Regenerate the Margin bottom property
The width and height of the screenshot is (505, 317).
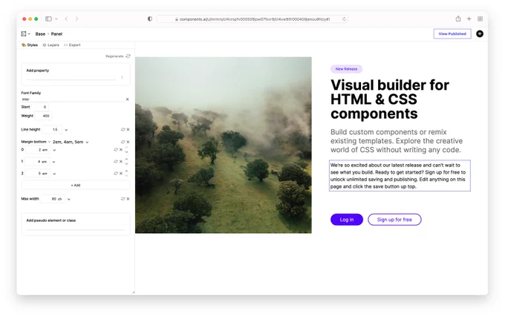pyautogui.click(x=123, y=142)
